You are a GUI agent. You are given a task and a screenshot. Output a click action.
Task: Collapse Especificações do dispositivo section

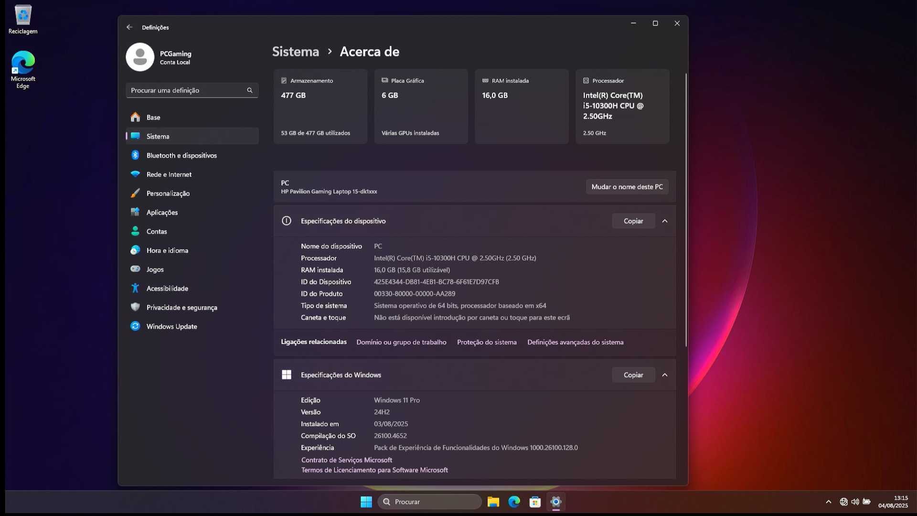pos(665,221)
